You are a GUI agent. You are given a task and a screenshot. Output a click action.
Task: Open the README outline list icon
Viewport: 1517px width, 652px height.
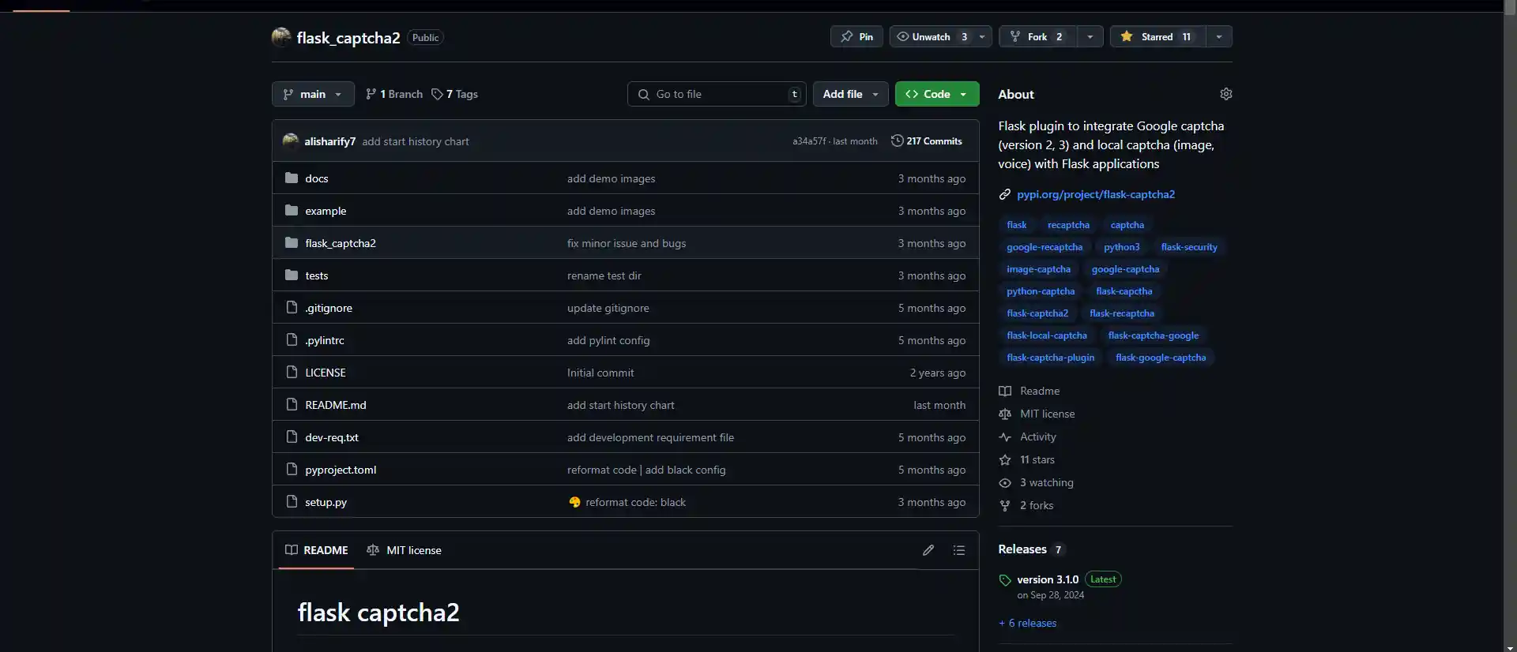[x=959, y=550]
